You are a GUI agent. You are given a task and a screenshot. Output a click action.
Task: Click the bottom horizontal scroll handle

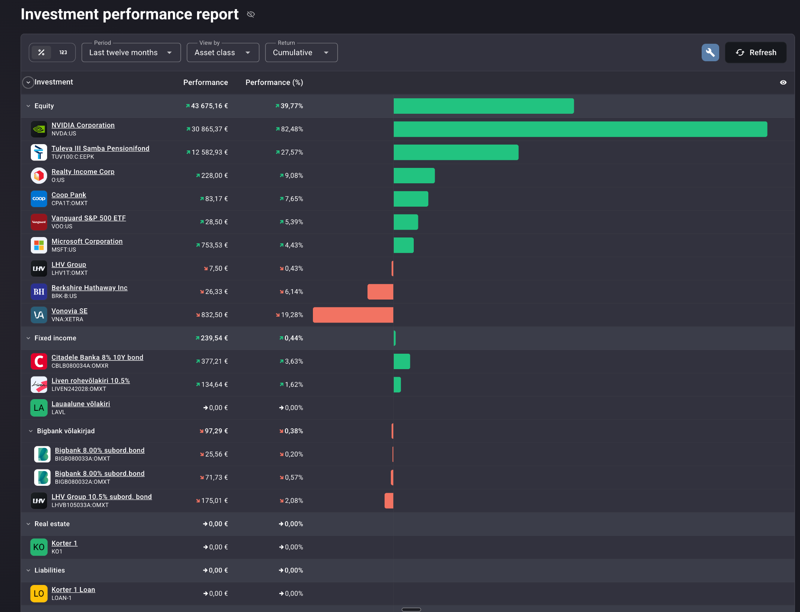[x=411, y=610]
